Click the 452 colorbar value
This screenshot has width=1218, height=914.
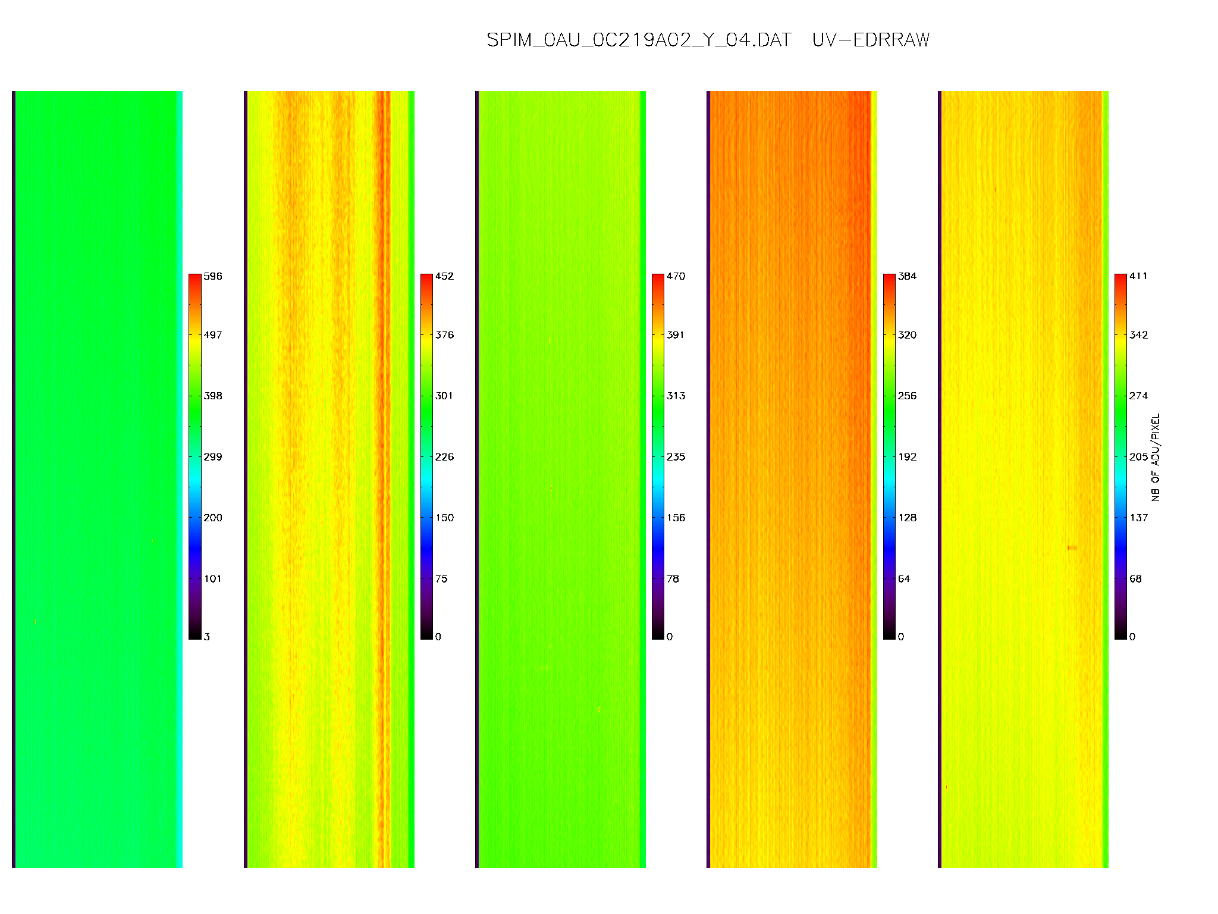click(444, 276)
